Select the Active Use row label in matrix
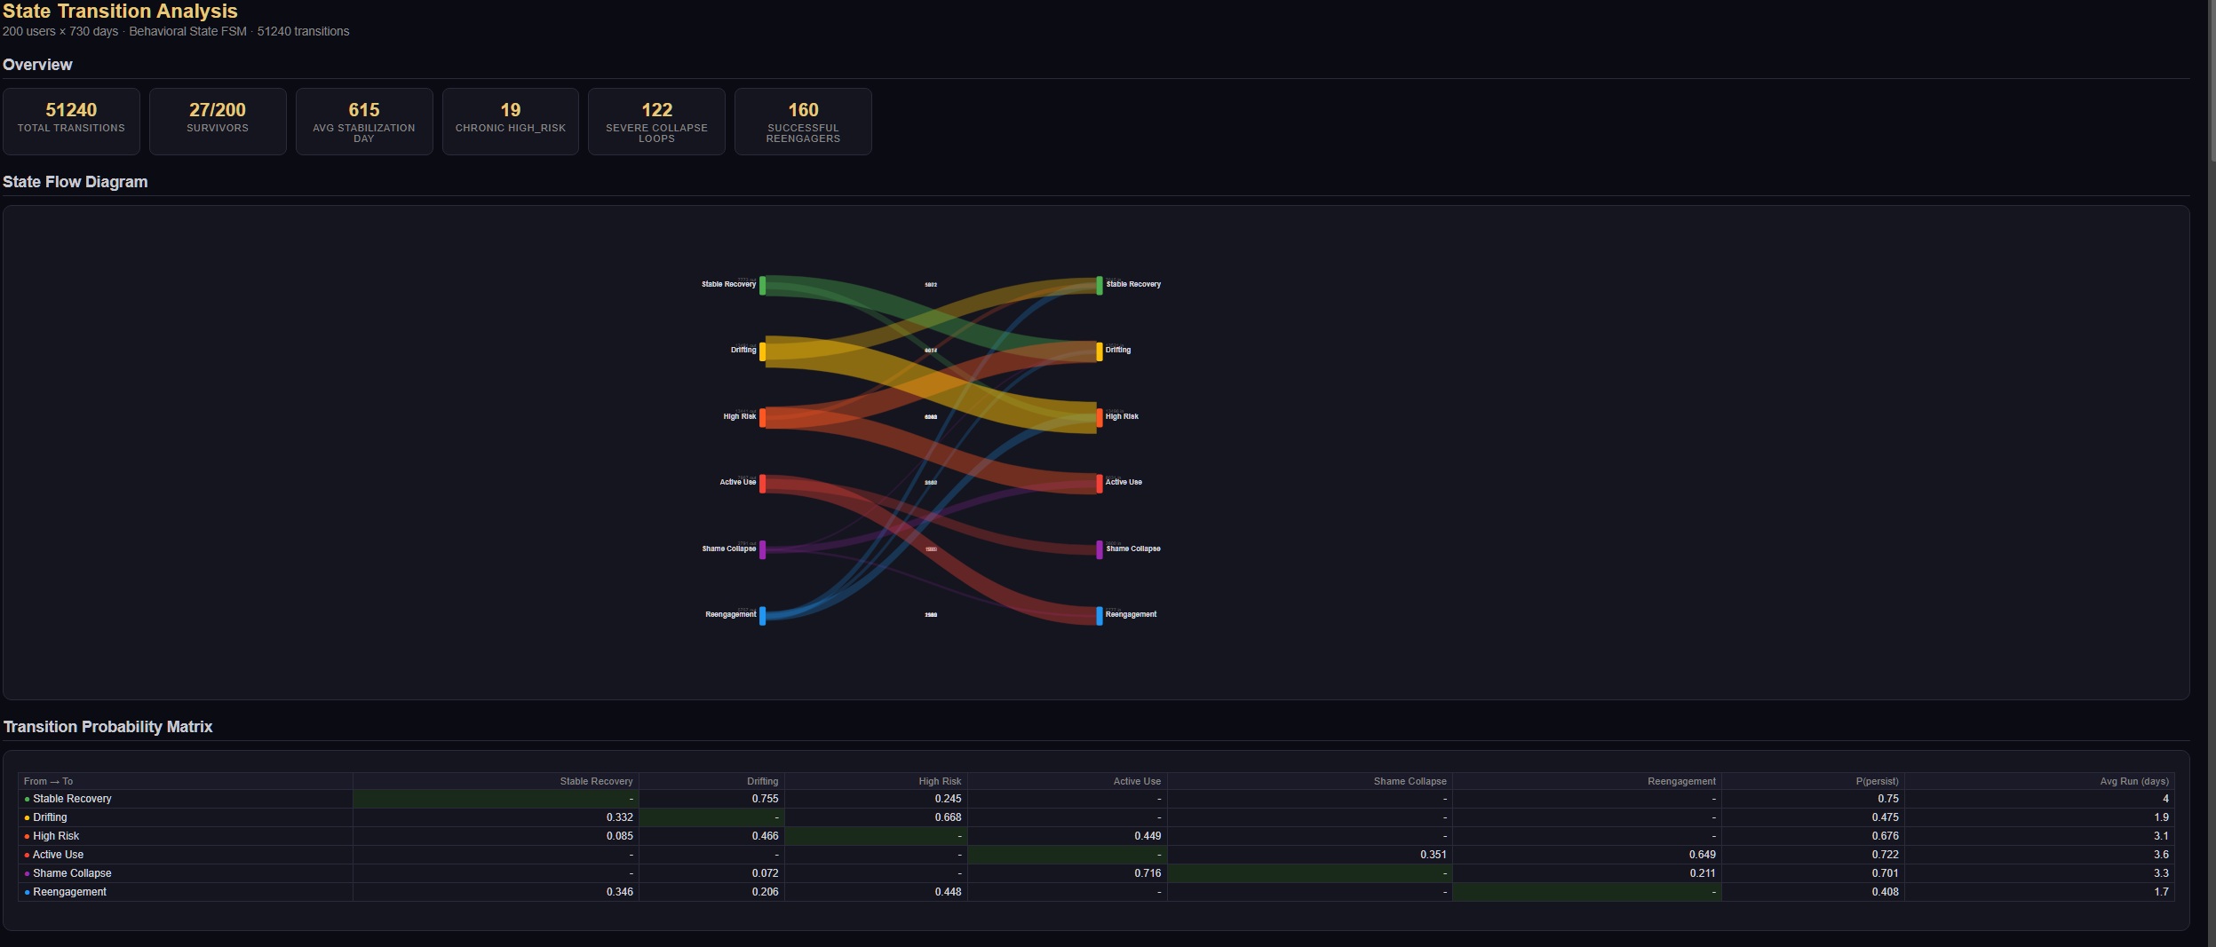Image resolution: width=2216 pixels, height=947 pixels. click(186, 855)
